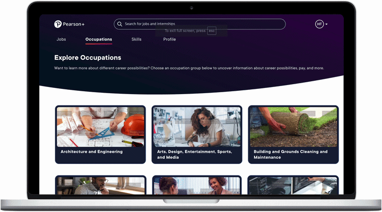Focus the jobs and internships search field
The image size is (382, 212).
pyautogui.click(x=200, y=24)
